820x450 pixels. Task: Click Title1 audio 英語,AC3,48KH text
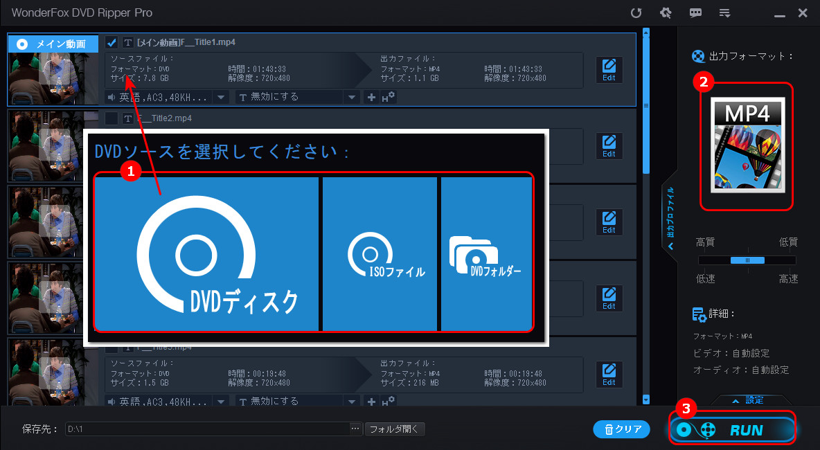click(165, 97)
